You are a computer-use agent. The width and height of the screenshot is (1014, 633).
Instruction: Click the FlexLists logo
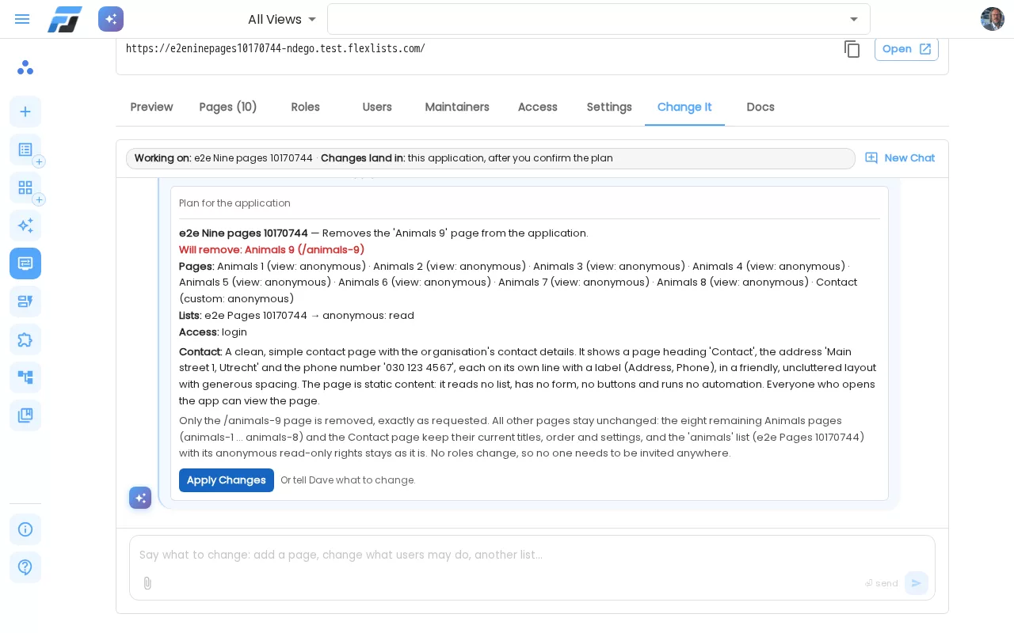pos(65,19)
